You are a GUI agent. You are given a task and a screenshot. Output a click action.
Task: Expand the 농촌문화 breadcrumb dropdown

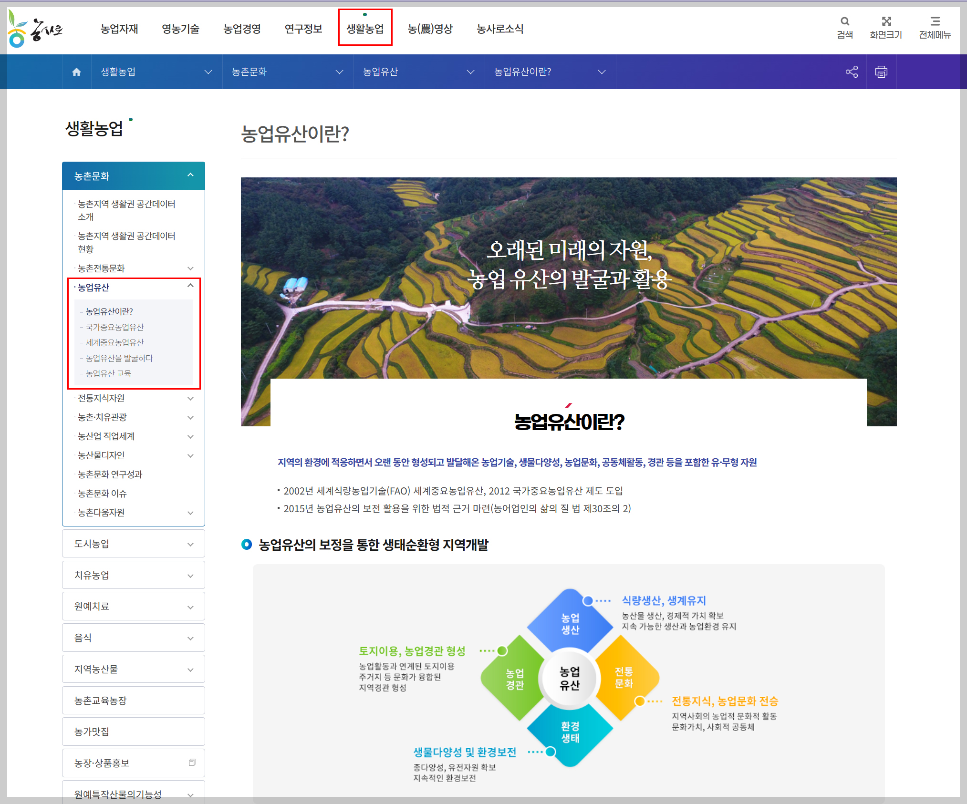point(288,72)
